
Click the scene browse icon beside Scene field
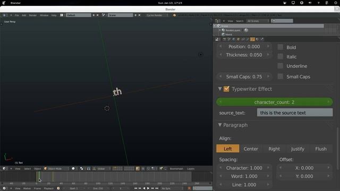pyautogui.click(x=104, y=15)
